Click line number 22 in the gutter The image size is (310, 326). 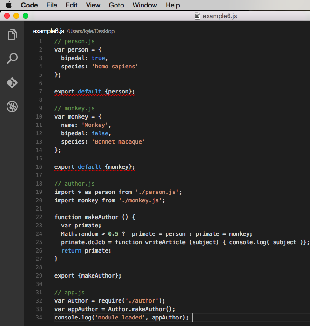pyautogui.click(x=40, y=217)
